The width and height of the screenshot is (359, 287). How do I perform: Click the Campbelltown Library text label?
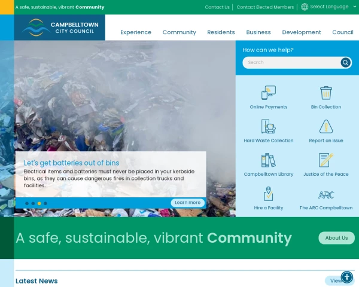click(x=269, y=174)
